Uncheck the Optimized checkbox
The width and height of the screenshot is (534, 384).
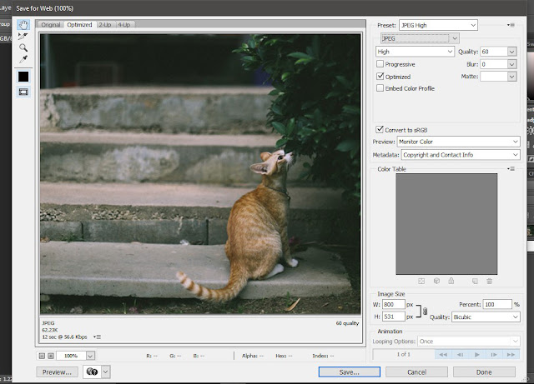click(380, 76)
